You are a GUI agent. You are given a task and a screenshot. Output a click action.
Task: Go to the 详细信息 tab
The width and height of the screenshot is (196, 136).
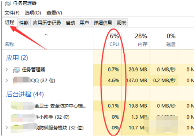tap(103, 23)
